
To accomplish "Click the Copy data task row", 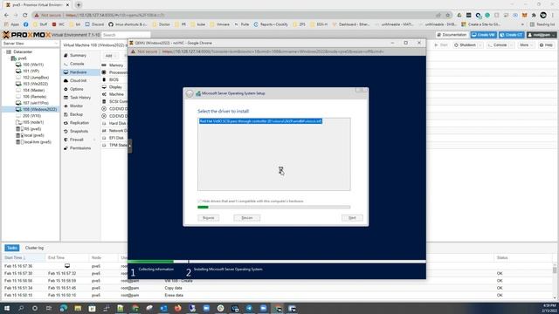I will [x=278, y=288].
